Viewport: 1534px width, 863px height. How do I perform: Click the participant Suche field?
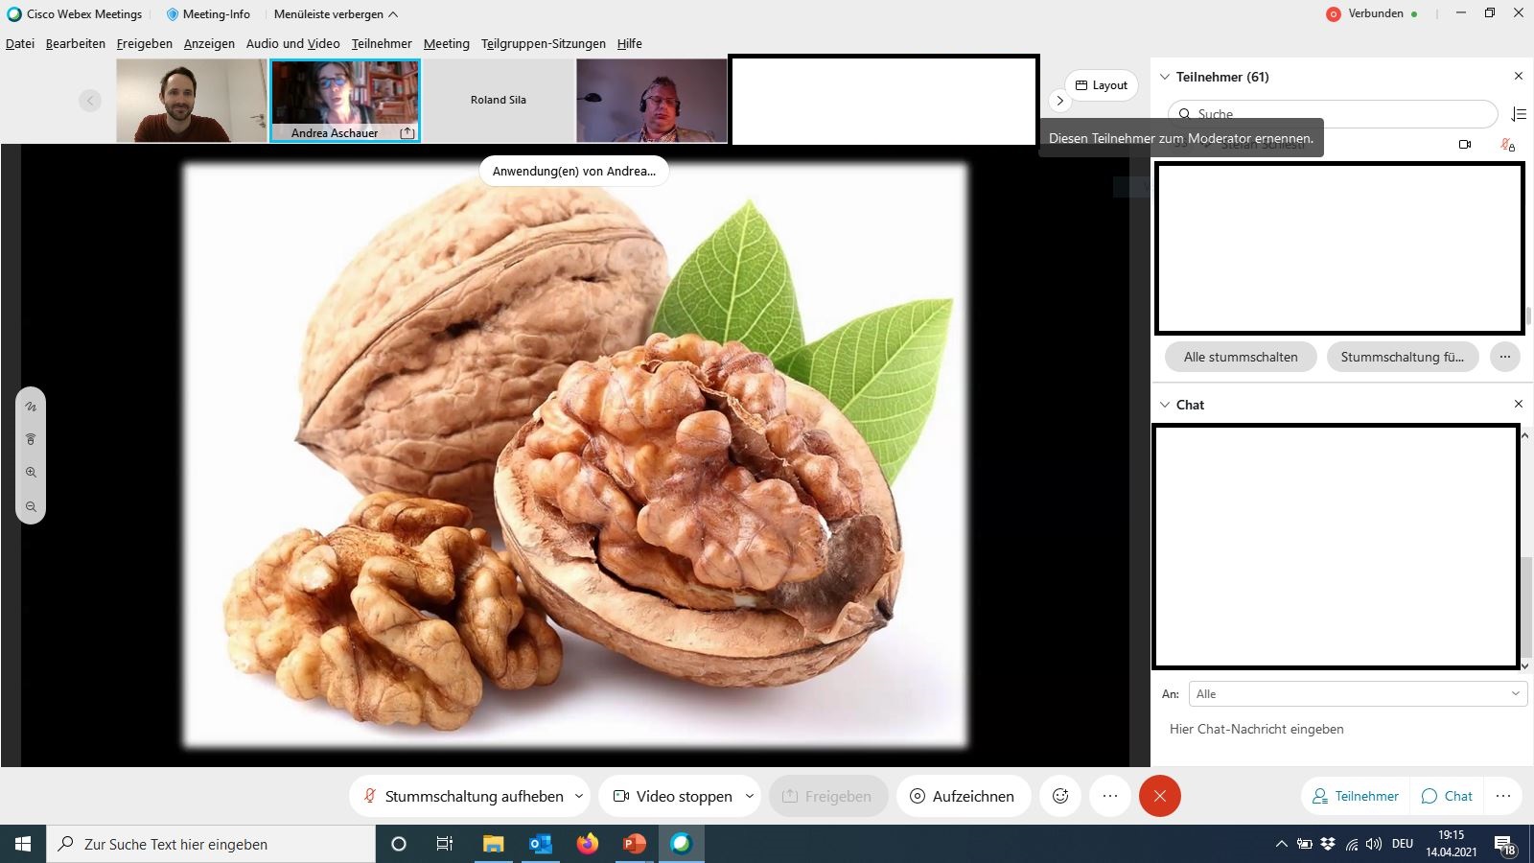tap(1333, 114)
